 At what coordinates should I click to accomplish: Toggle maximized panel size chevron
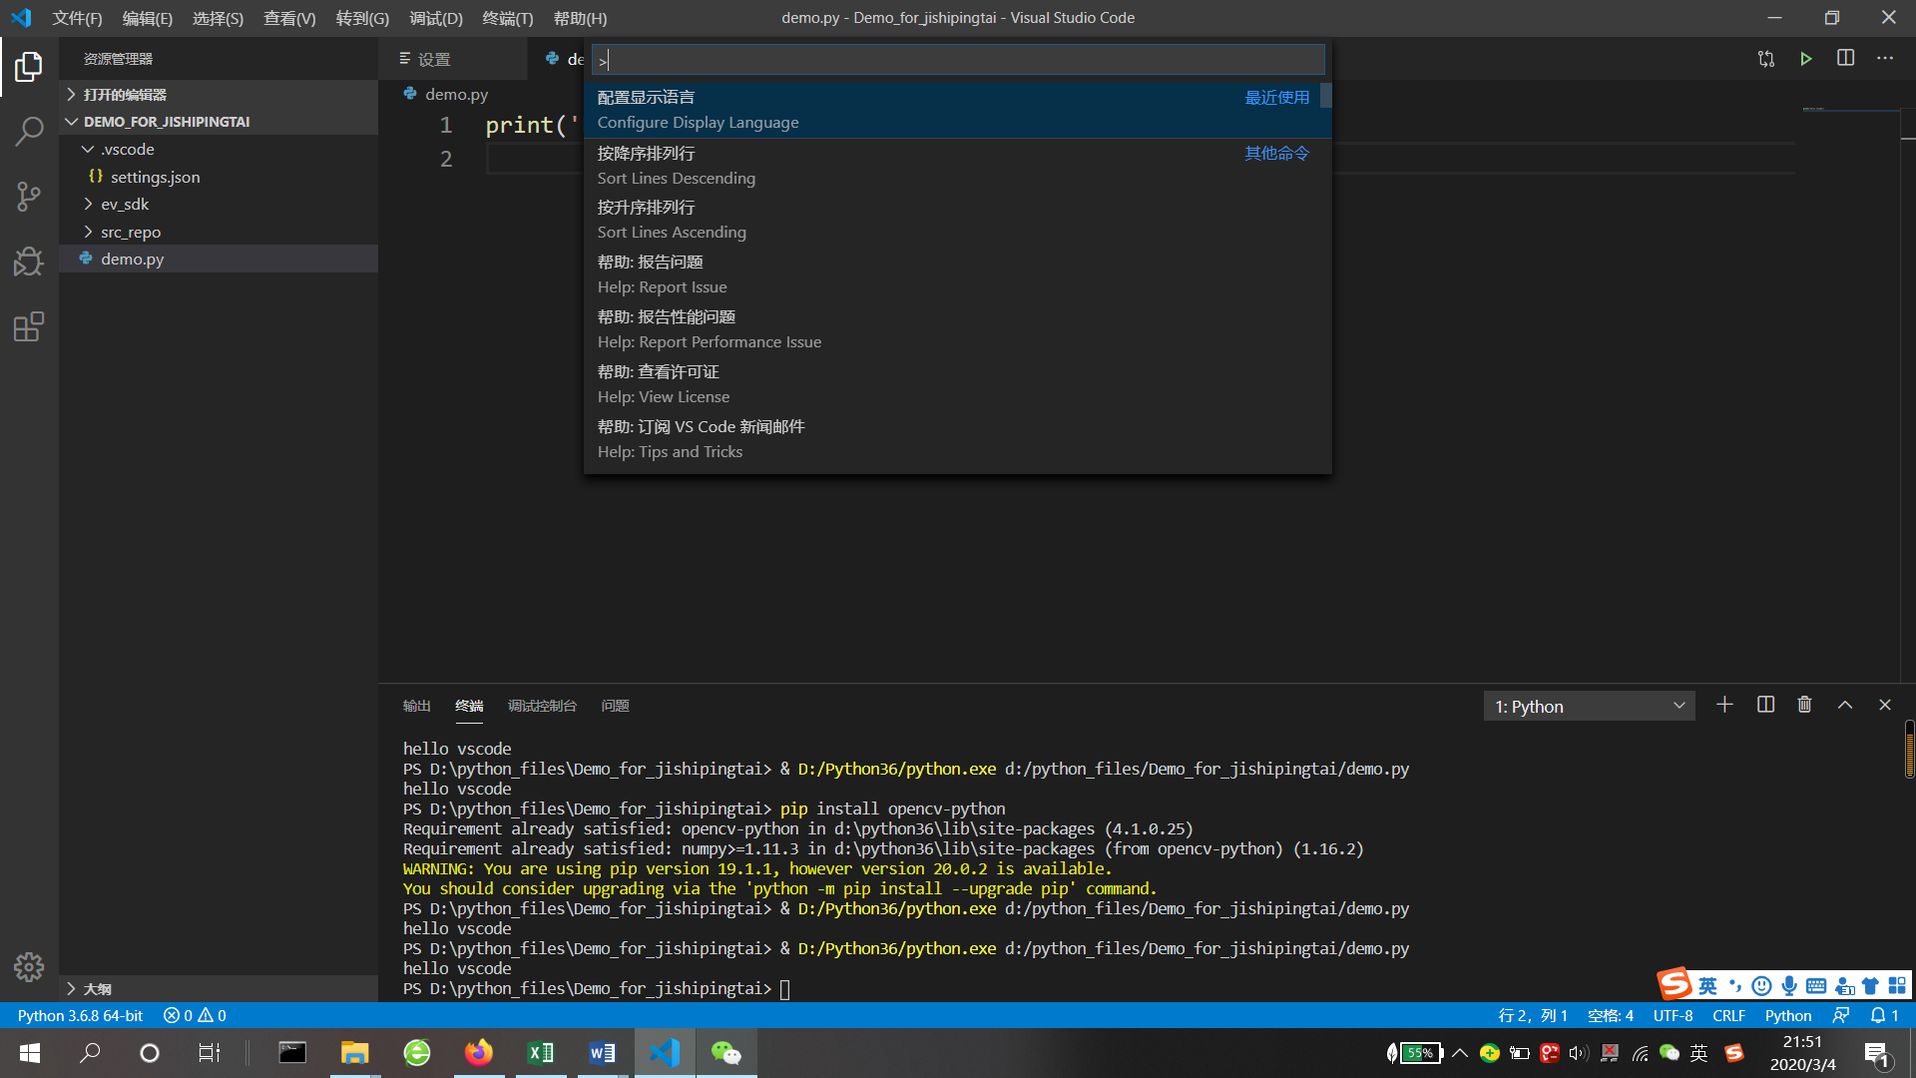point(1845,705)
